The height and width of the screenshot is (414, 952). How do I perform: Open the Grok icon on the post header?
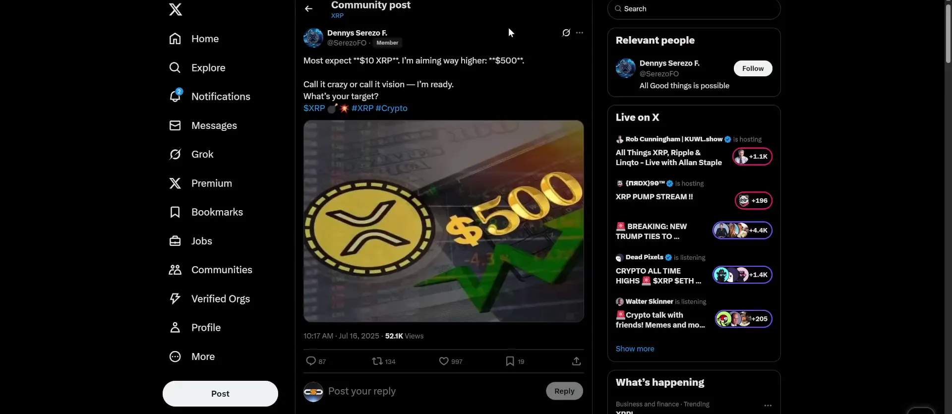pyautogui.click(x=566, y=33)
